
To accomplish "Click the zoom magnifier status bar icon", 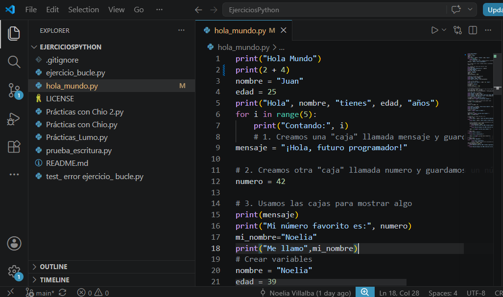I will tap(365, 292).
